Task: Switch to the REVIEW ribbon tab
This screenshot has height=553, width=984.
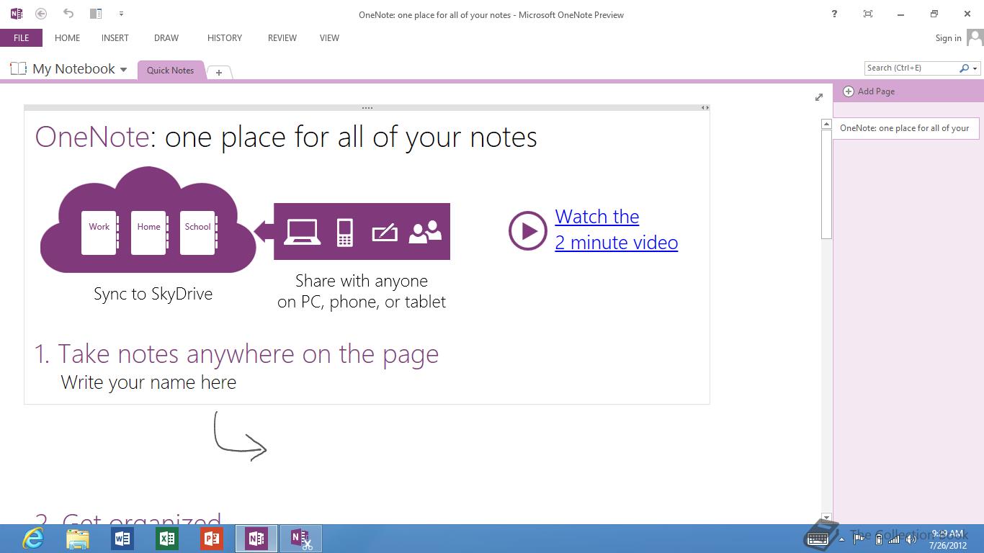Action: [282, 38]
